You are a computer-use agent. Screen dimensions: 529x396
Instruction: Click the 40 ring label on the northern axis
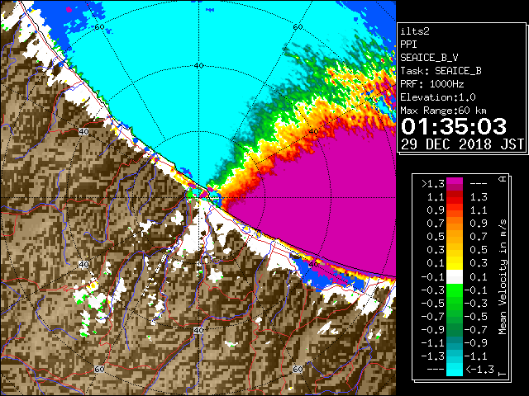click(x=198, y=66)
